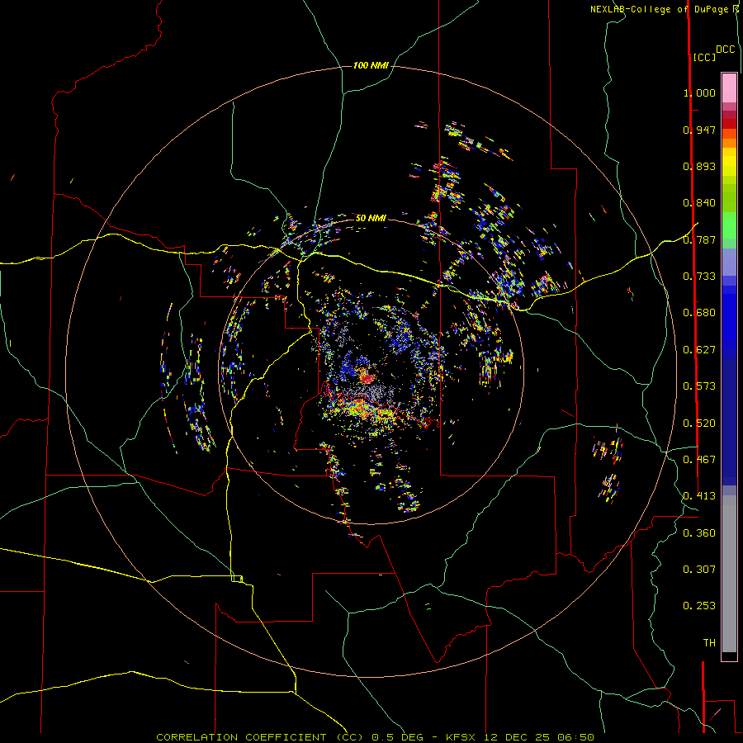Screen dimensions: 743x743
Task: Click the 0.893 color scale value
Action: (699, 166)
